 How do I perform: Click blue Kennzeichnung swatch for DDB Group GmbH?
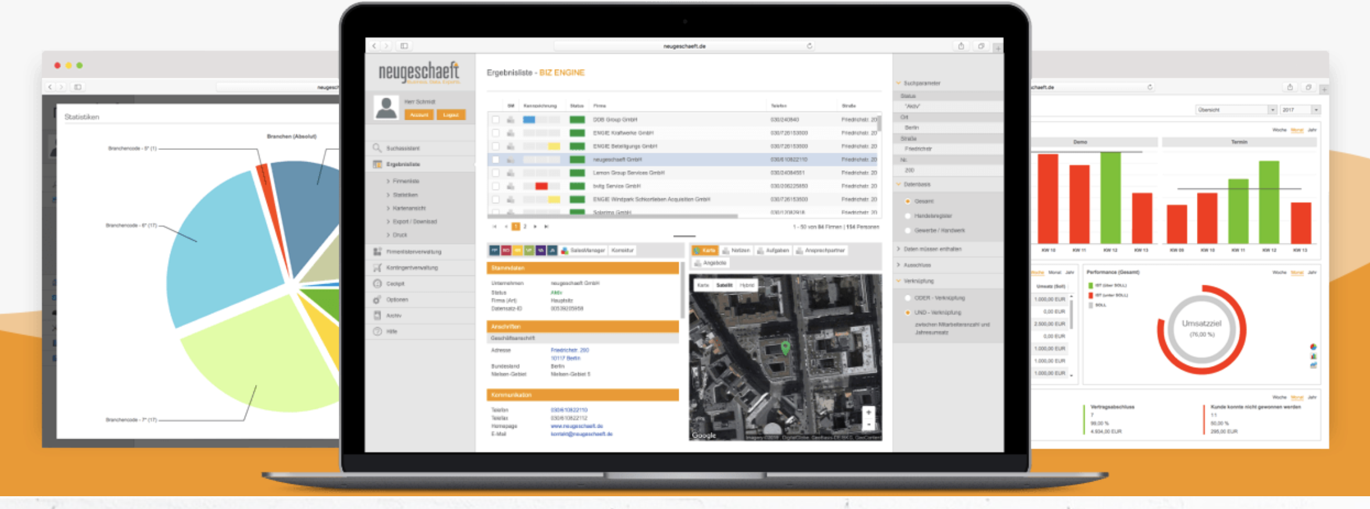[529, 120]
